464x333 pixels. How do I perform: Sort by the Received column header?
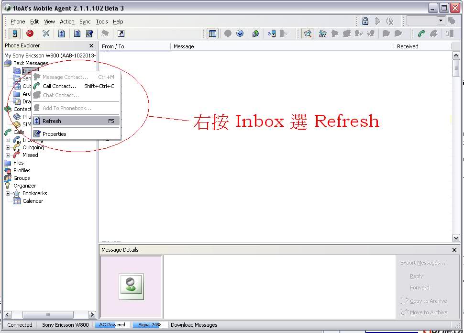pos(422,46)
